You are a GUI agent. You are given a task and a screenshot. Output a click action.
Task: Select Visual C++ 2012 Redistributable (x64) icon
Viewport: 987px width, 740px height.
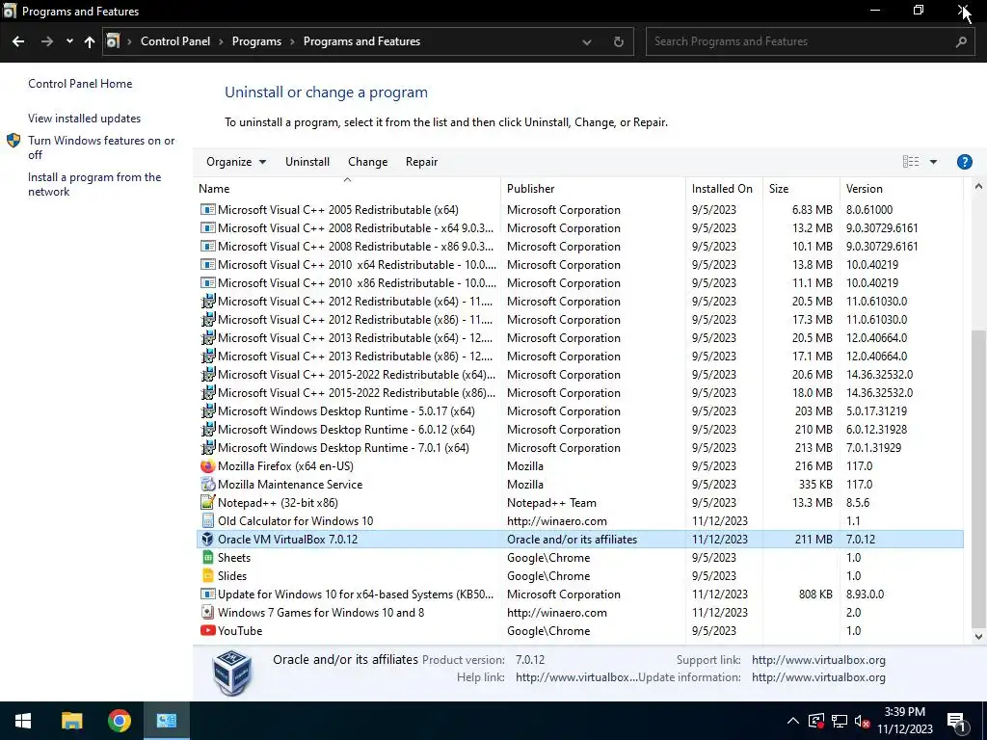click(207, 302)
